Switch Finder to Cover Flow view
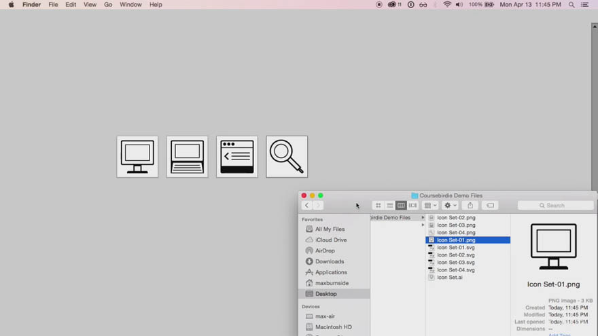This screenshot has height=336, width=598. point(412,205)
